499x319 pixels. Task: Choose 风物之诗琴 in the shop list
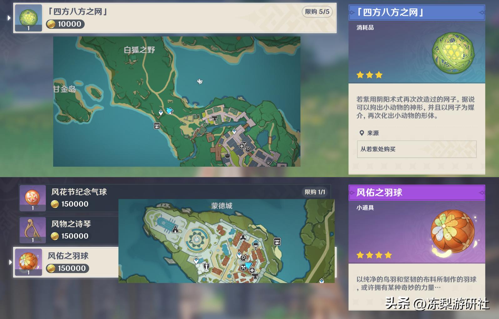click(x=71, y=230)
